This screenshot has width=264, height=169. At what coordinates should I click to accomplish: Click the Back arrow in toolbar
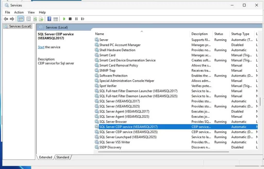[6, 19]
